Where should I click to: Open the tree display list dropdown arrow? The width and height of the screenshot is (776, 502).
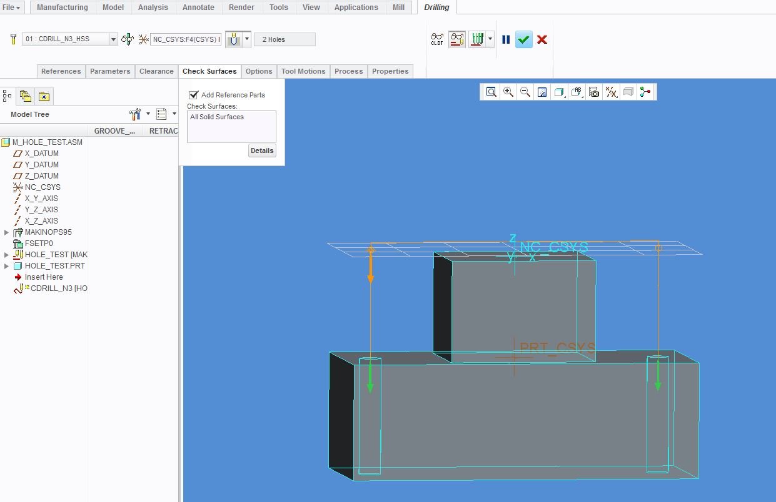click(x=173, y=114)
